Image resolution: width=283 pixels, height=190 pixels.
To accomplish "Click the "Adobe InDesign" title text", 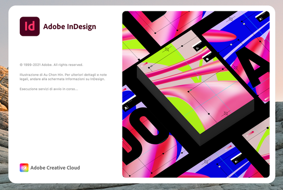I will pyautogui.click(x=70, y=26).
